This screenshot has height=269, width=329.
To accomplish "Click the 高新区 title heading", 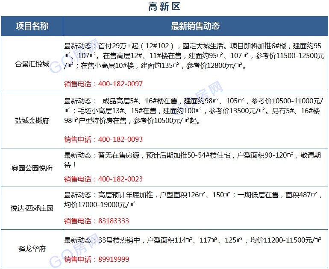I will 164,7.
